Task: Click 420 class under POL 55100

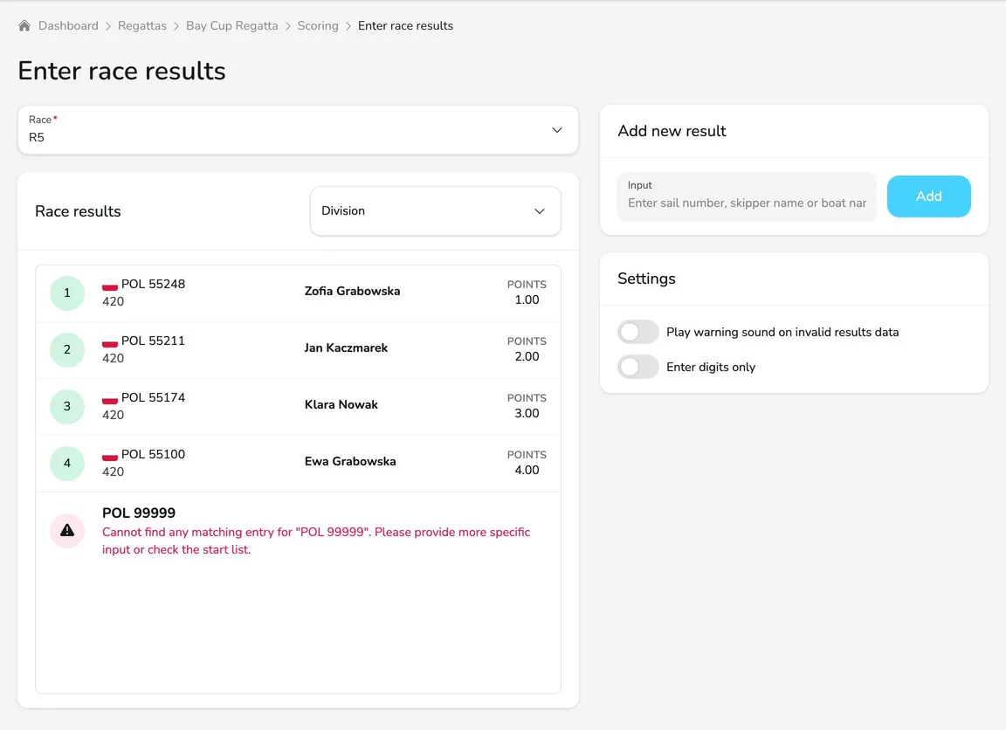Action: (113, 472)
